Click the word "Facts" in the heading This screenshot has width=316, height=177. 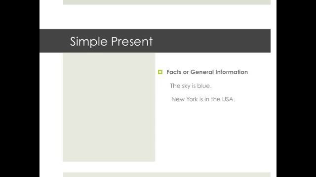(174, 72)
